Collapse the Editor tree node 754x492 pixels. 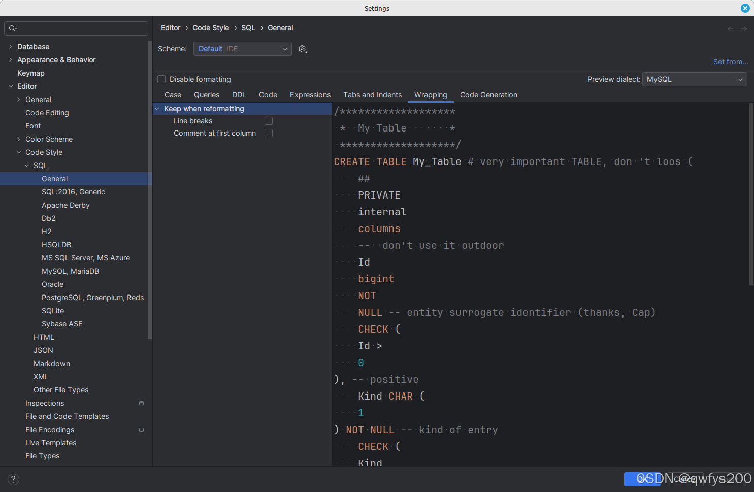click(10, 86)
